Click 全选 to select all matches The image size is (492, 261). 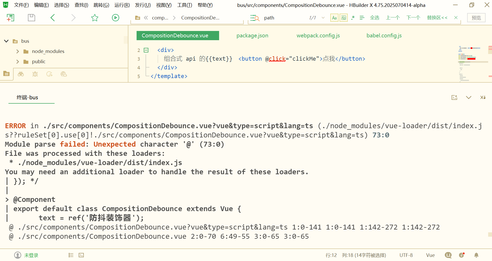pos(375,18)
